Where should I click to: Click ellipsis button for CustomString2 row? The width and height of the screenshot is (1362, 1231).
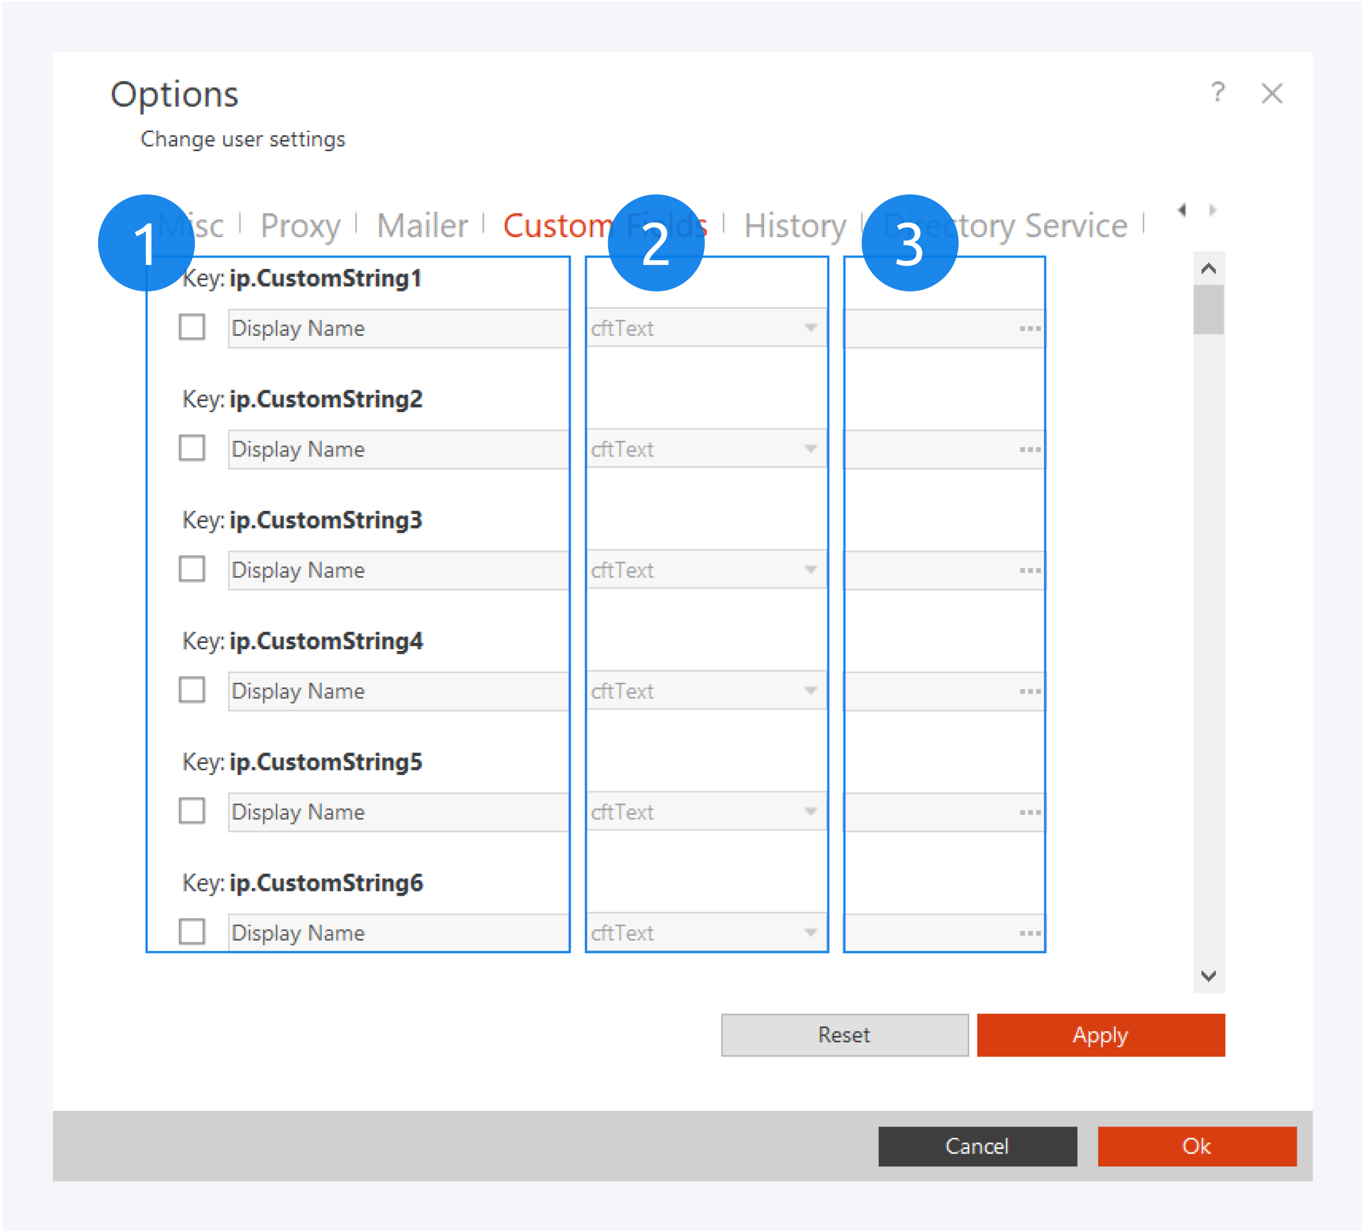(1030, 450)
